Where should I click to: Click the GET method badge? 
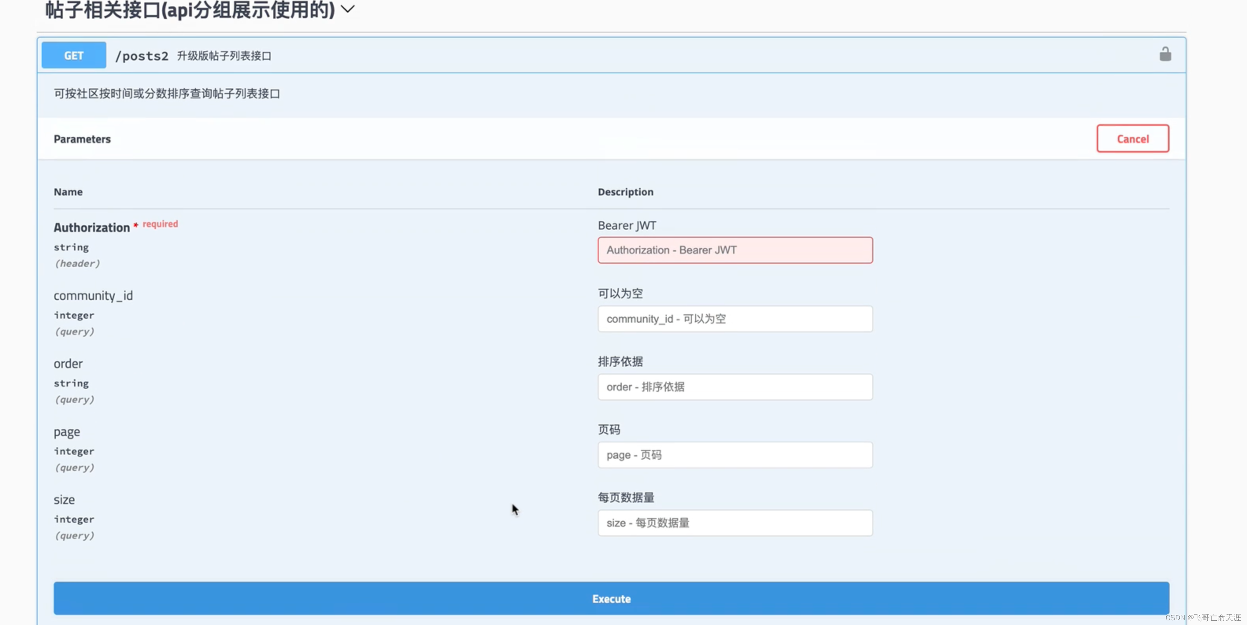74,55
